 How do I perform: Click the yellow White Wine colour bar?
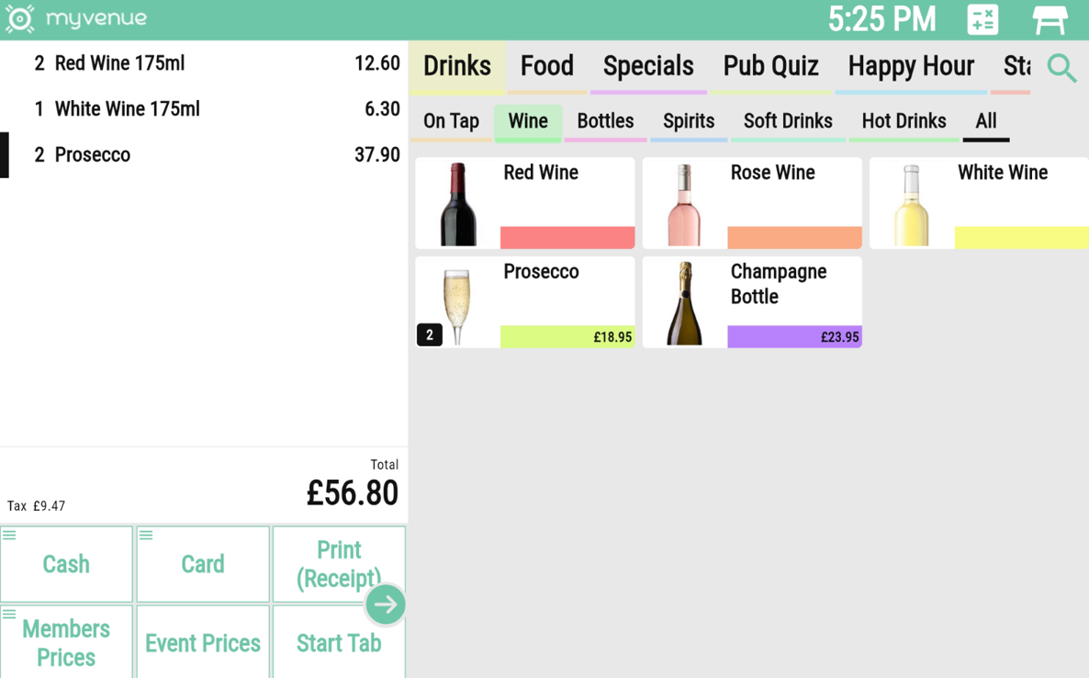click(1021, 238)
